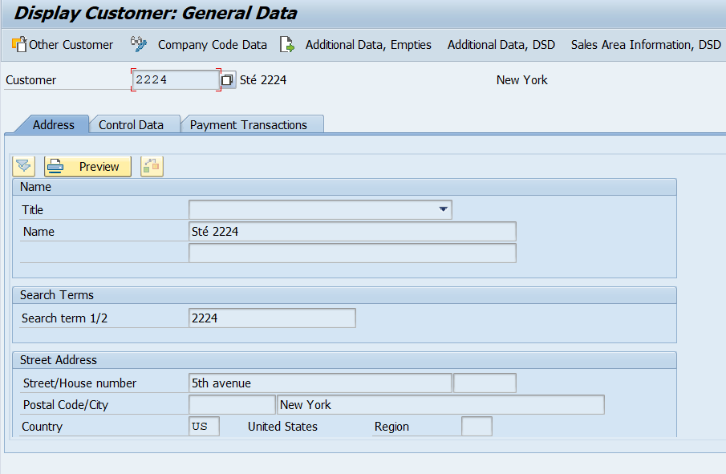
Task: Click the New York text beside customer header
Action: [x=521, y=80]
